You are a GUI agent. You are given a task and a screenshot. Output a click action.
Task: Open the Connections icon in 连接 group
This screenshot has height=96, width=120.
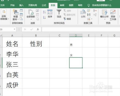point(37,11)
